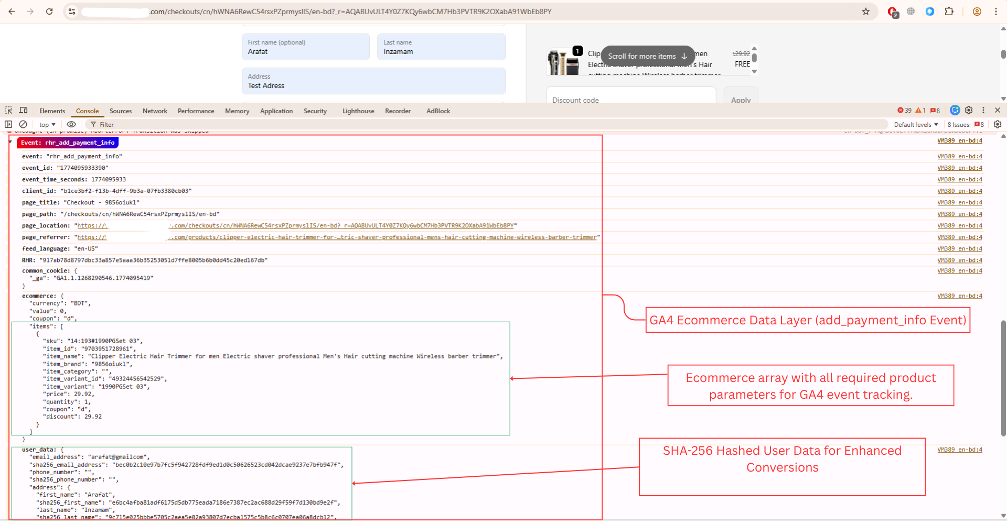Collapse the Event rhr_add_payment_info group
Image resolution: width=1007 pixels, height=524 pixels.
10,142
